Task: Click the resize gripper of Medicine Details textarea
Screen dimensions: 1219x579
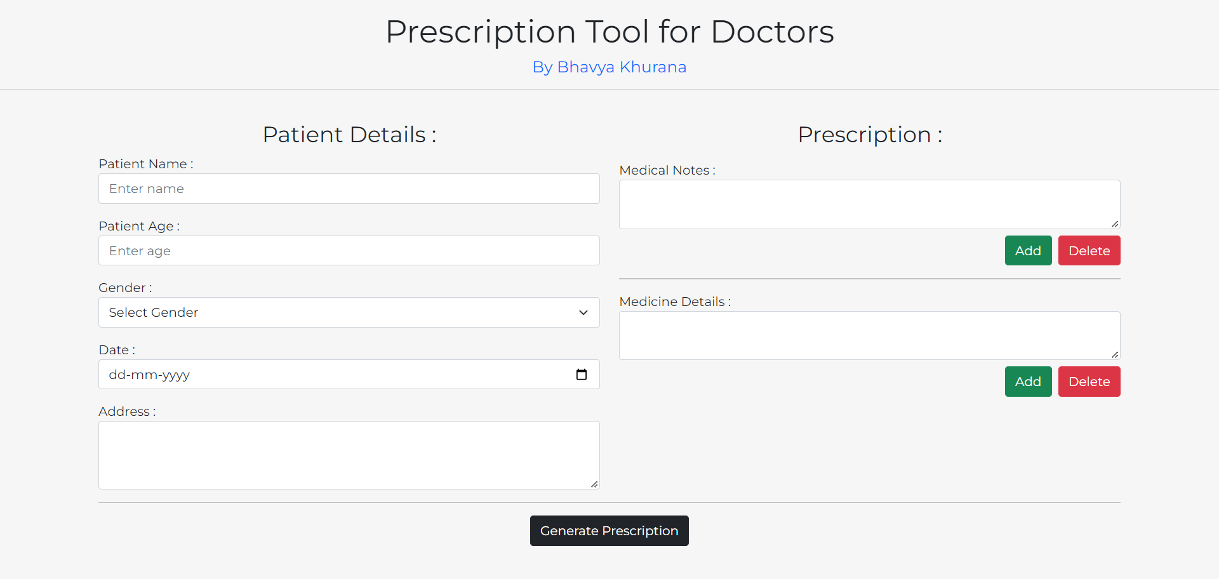Action: [1116, 355]
